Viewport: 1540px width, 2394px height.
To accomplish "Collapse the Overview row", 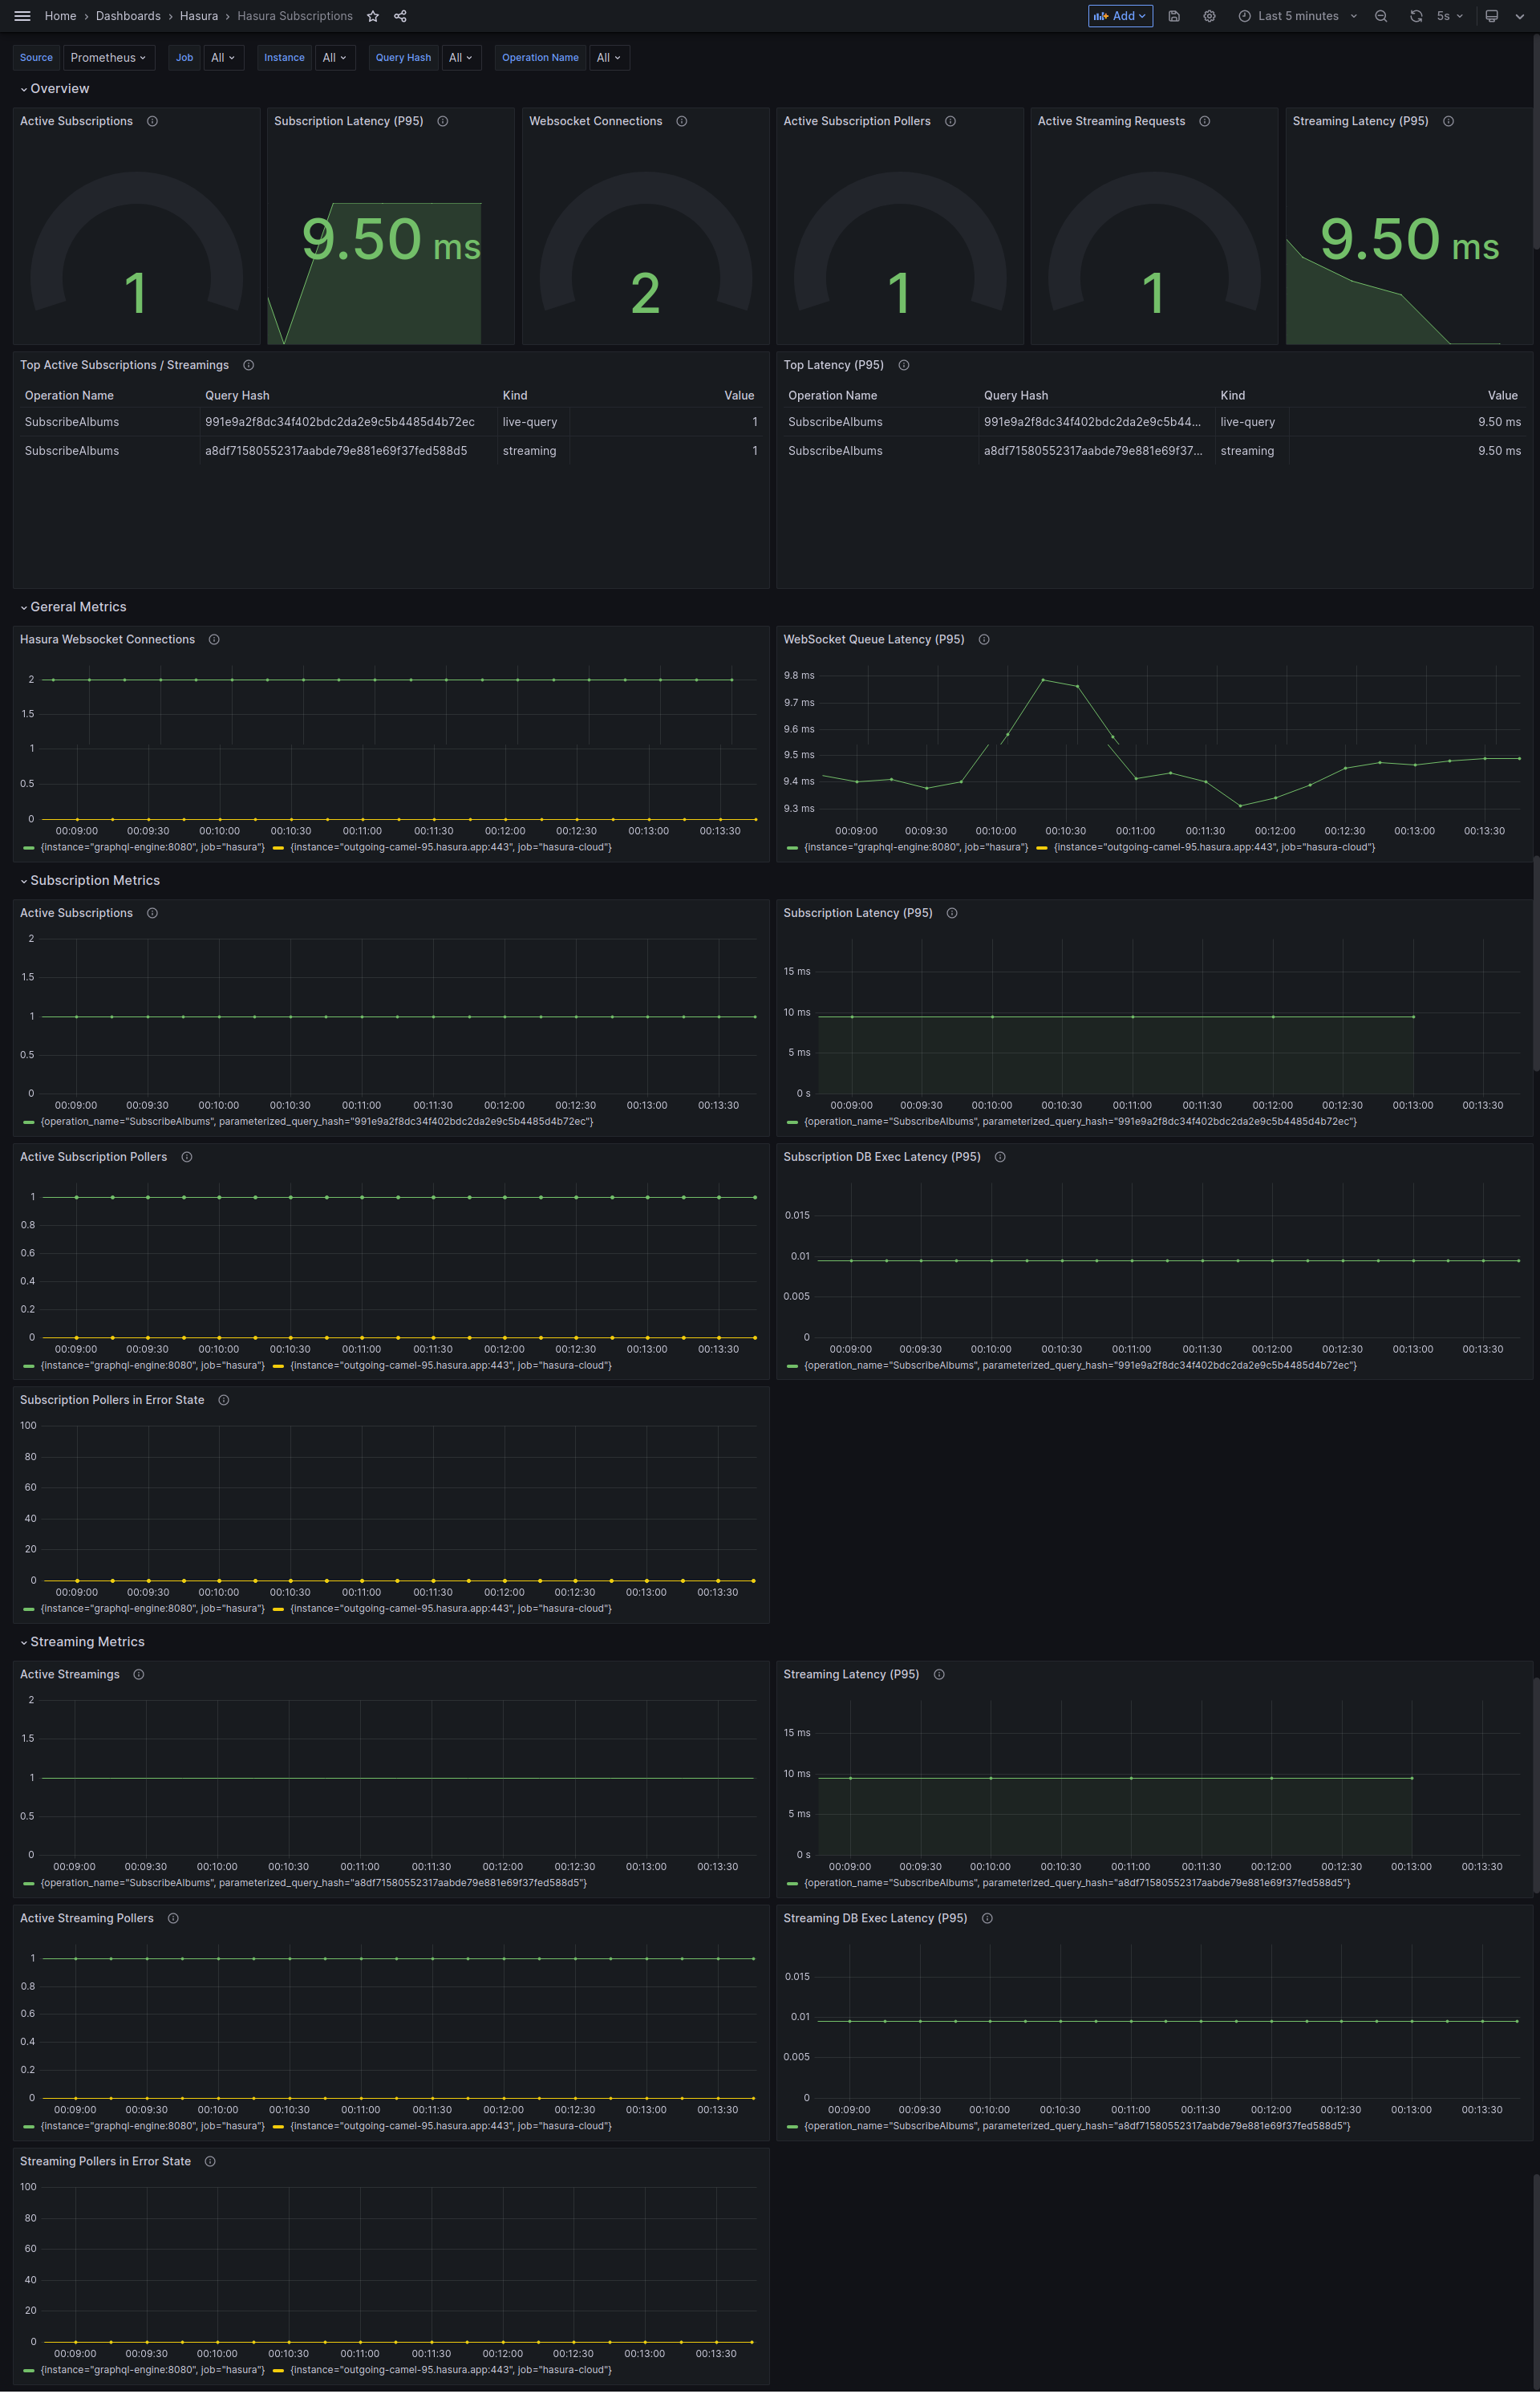I will (55, 89).
